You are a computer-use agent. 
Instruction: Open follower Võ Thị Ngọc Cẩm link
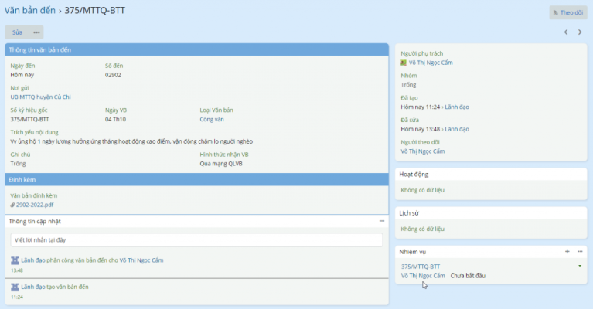pos(423,151)
